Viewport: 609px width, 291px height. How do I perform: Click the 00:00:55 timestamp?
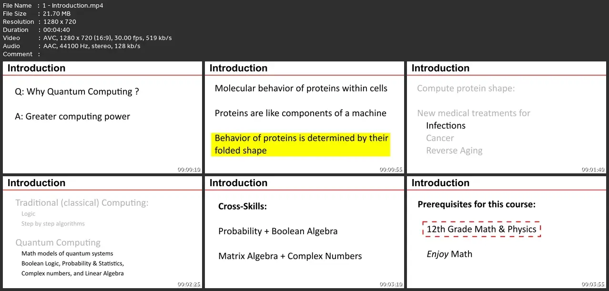391,170
